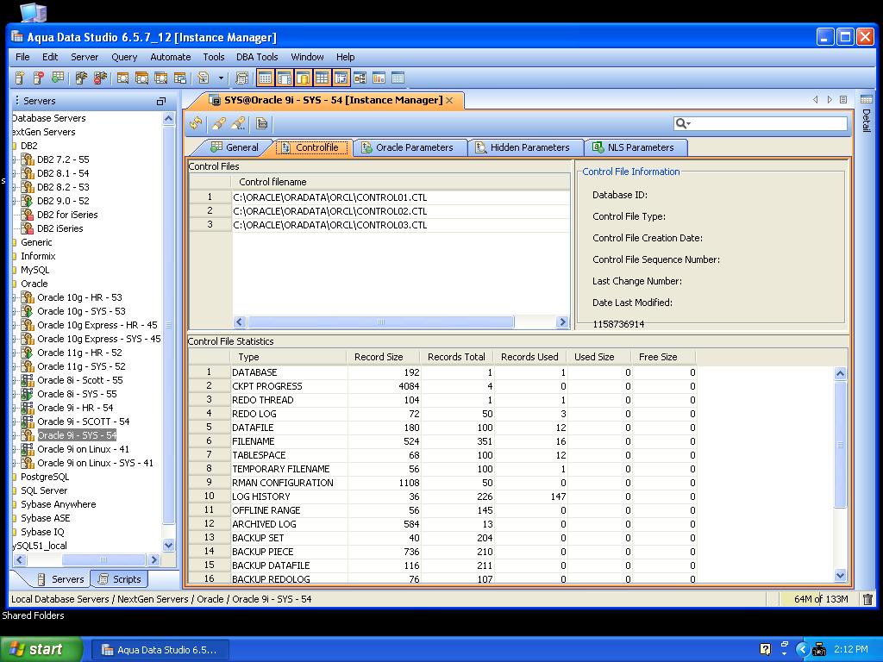
Task: Click the second query window magnifier icon
Action: 141,78
